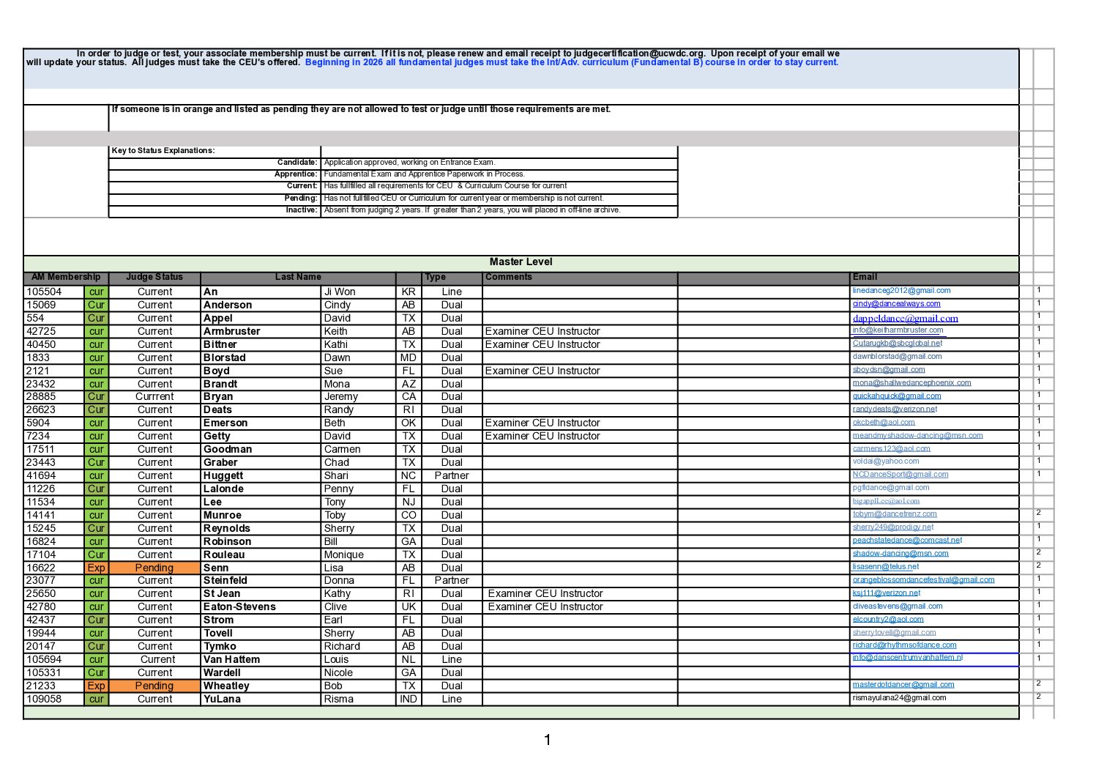Click the peachstatedance@comcast.net email link
1096x775 pixels.
coord(906,541)
